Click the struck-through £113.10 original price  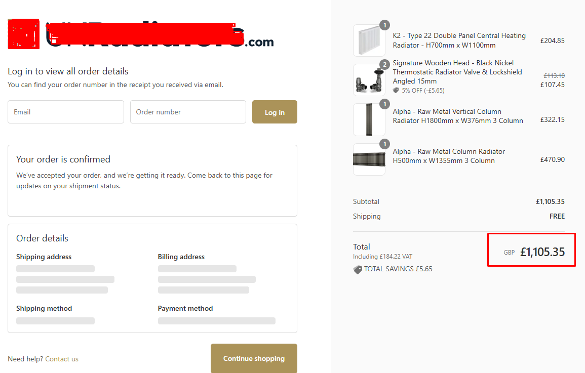[554, 76]
